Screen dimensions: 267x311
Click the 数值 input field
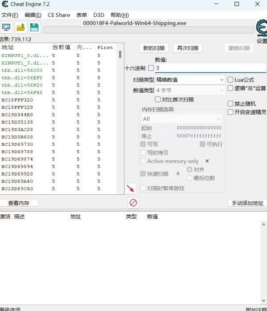[x=209, y=68]
